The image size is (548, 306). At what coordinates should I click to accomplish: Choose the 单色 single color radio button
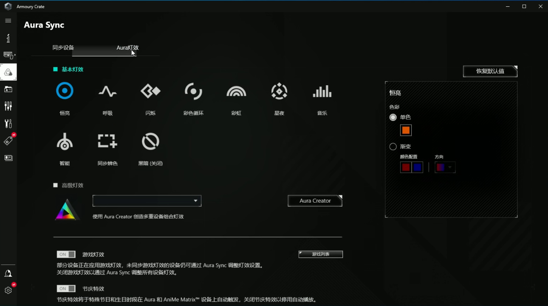[393, 117]
